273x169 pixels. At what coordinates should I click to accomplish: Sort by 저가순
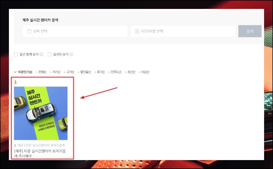(x=56, y=72)
